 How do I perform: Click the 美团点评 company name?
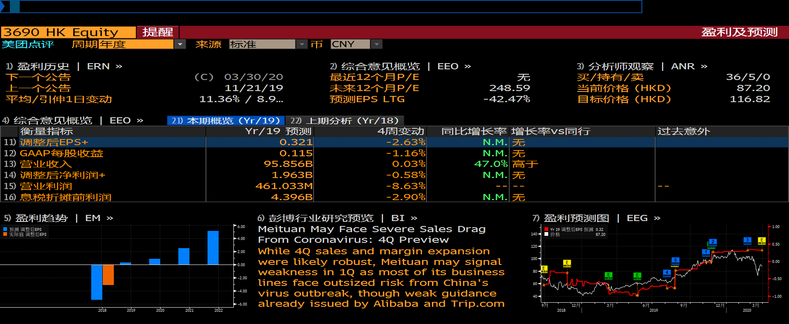point(28,44)
